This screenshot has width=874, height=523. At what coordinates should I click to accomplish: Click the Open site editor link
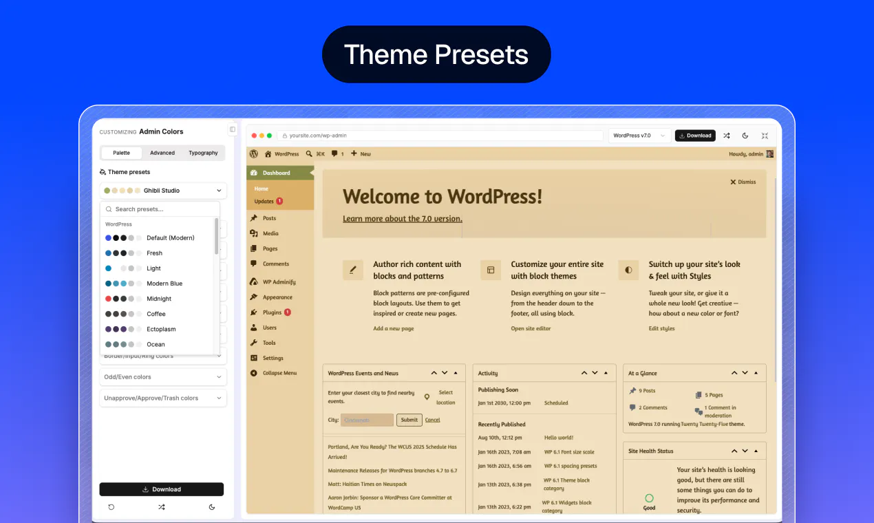coord(531,328)
